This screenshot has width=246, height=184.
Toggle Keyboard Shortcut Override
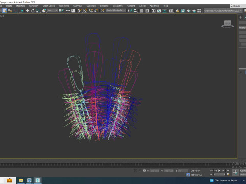click(73, 11)
